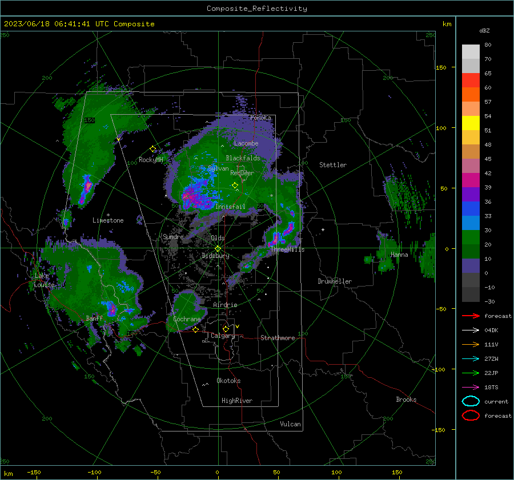The height and width of the screenshot is (480, 514).
Task: Click the Banff label
Action: pos(94,318)
